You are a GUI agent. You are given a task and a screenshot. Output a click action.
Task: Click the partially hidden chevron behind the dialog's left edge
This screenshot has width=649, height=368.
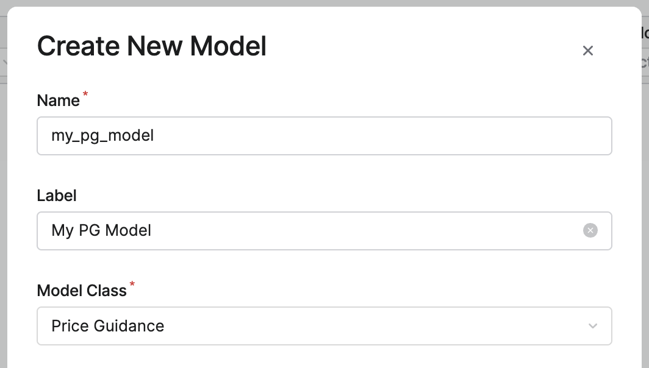pos(4,62)
